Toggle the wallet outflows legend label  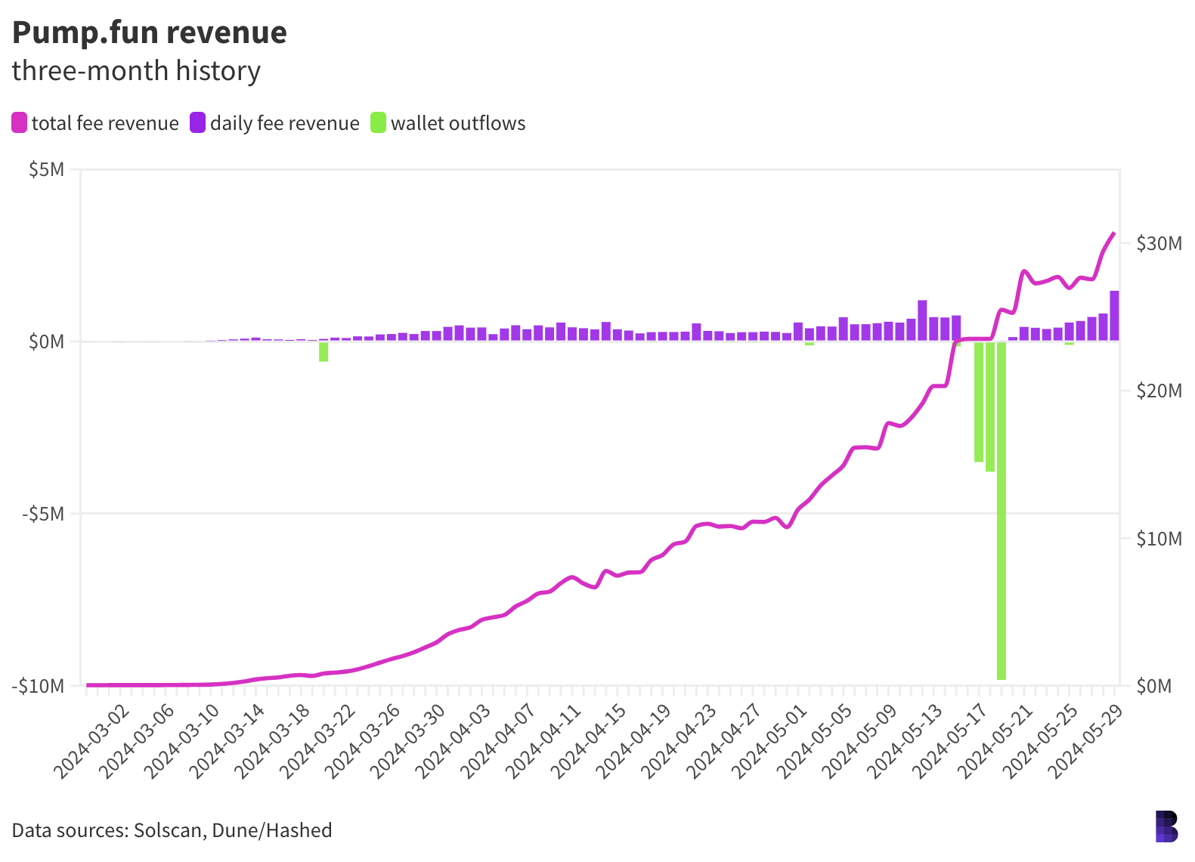pyautogui.click(x=458, y=123)
